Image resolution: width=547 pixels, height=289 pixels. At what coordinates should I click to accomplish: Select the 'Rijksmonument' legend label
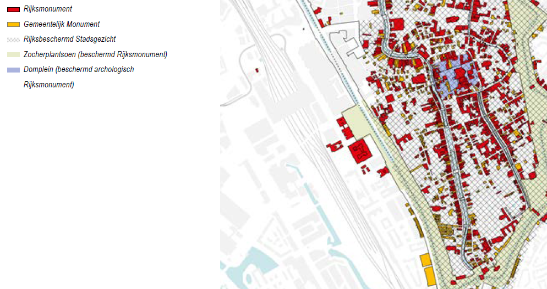tap(48, 9)
